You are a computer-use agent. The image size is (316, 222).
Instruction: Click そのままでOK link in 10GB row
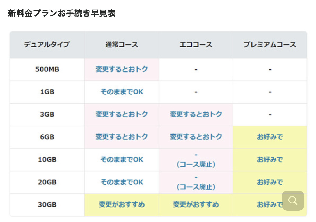[x=122, y=159]
